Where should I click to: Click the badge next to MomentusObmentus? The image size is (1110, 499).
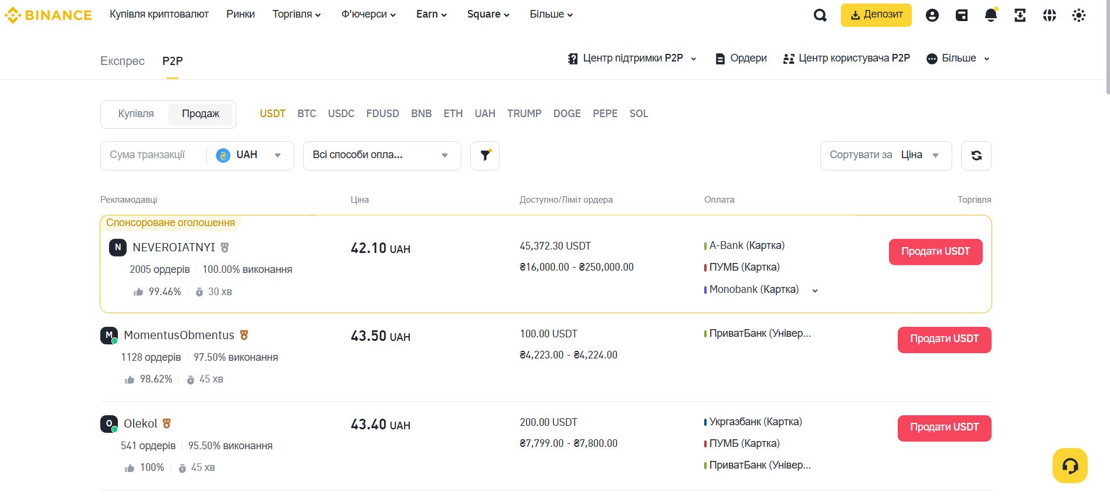(244, 335)
